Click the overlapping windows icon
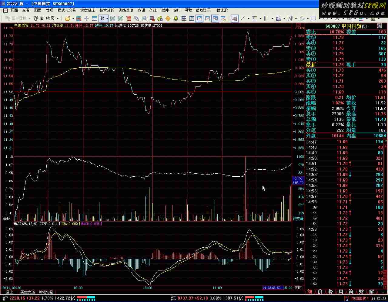388x302 pixels. [136, 19]
